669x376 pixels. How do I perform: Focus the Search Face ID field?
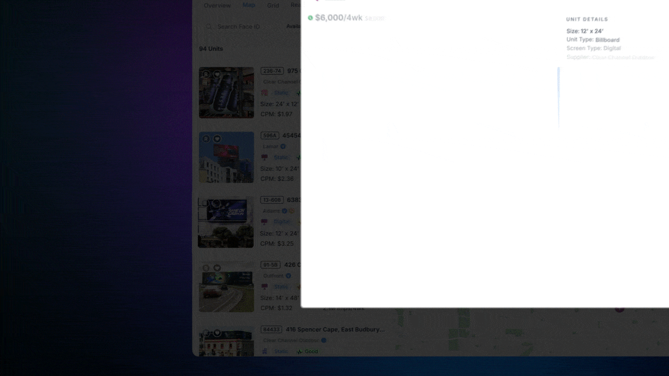(x=238, y=27)
